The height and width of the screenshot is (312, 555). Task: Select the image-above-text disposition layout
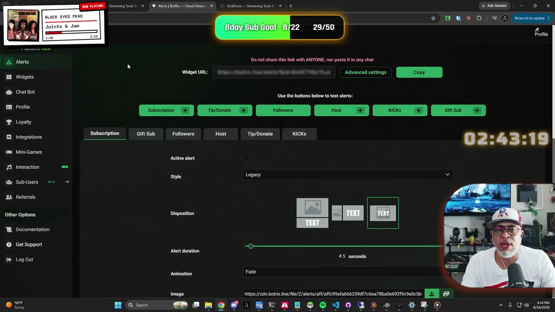(x=312, y=213)
